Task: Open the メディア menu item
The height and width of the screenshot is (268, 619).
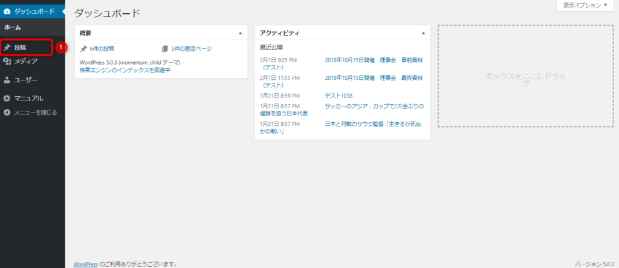Action: pyautogui.click(x=26, y=61)
